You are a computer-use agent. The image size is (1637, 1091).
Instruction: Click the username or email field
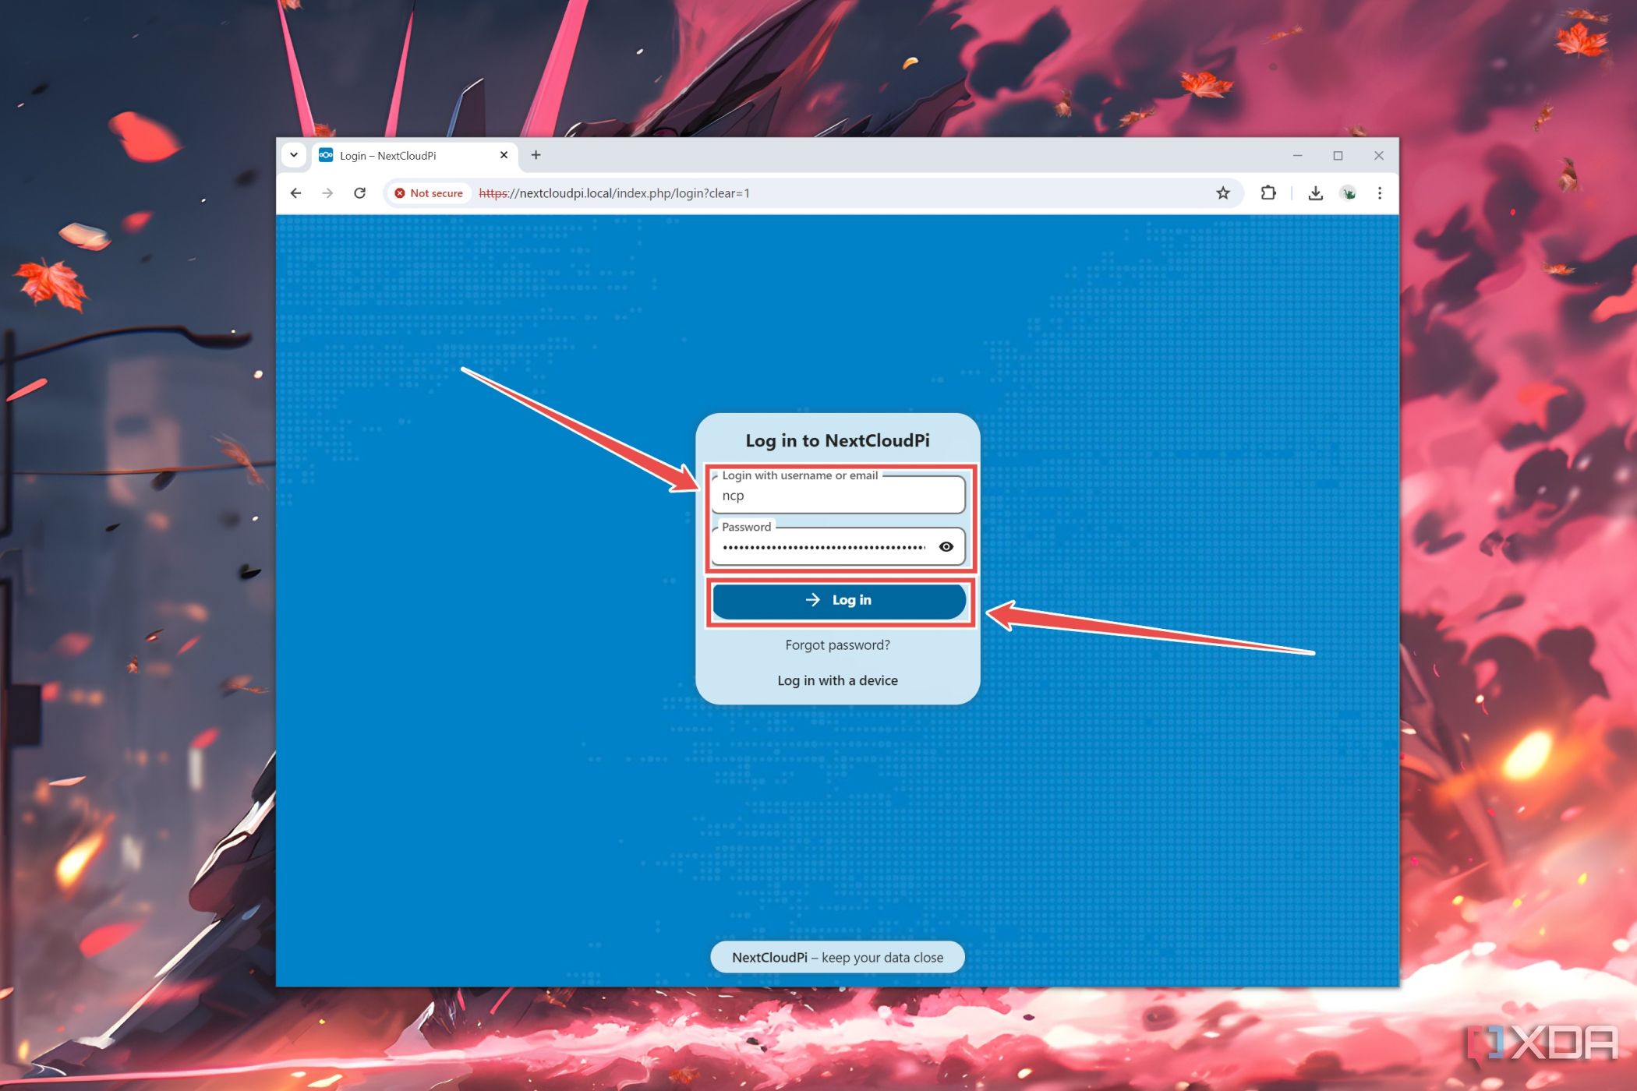838,495
